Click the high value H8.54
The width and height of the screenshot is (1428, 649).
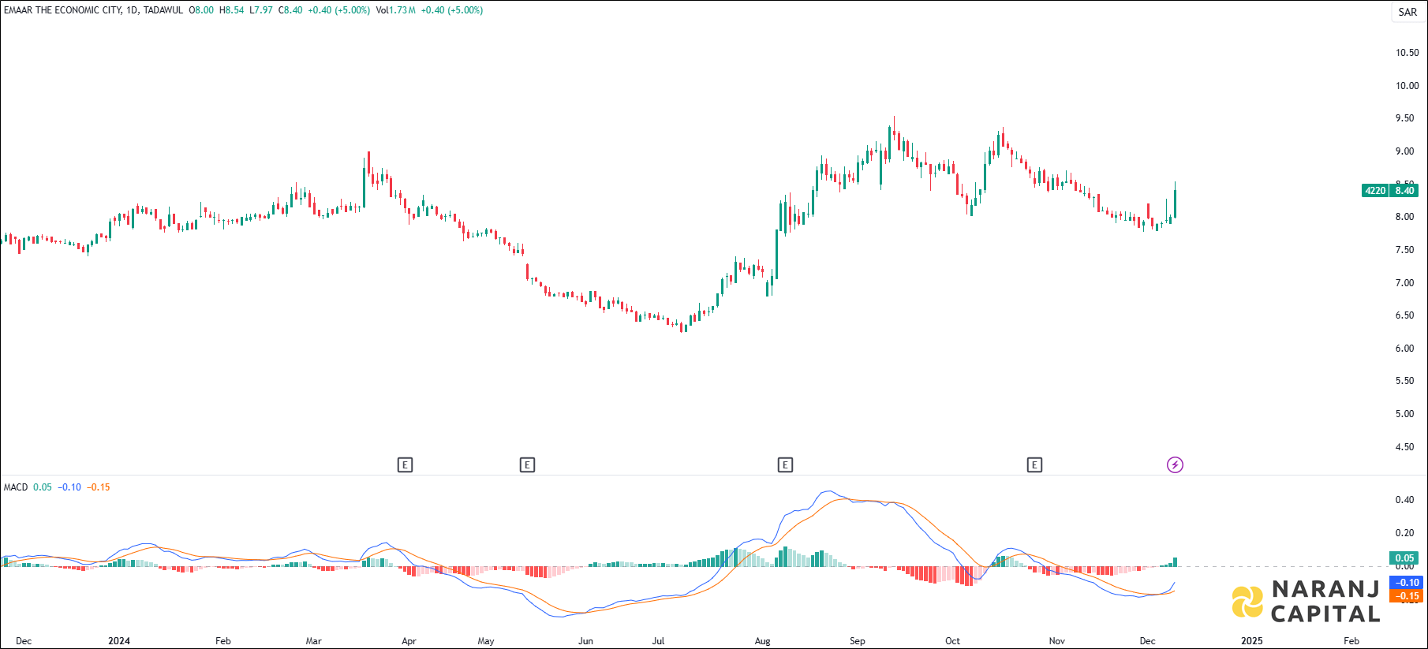tap(232, 10)
